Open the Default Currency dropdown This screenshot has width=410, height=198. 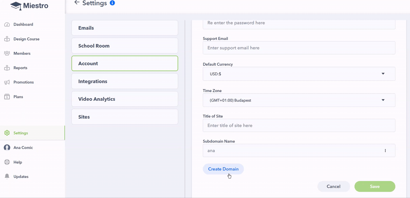(299, 74)
